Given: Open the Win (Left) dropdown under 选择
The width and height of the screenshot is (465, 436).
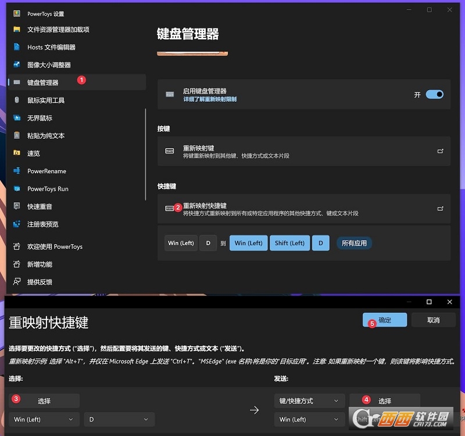Looking at the screenshot, I should (x=44, y=419).
